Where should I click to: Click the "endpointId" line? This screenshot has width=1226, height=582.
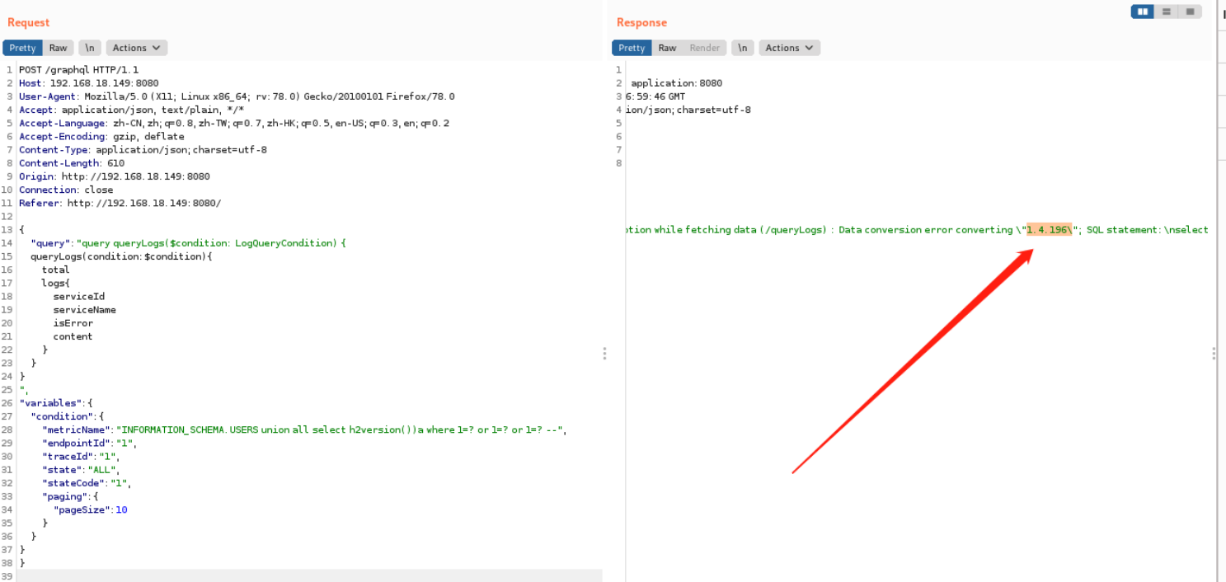[x=90, y=443]
